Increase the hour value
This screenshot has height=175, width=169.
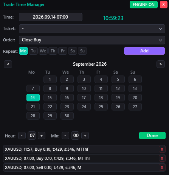pos(42,136)
